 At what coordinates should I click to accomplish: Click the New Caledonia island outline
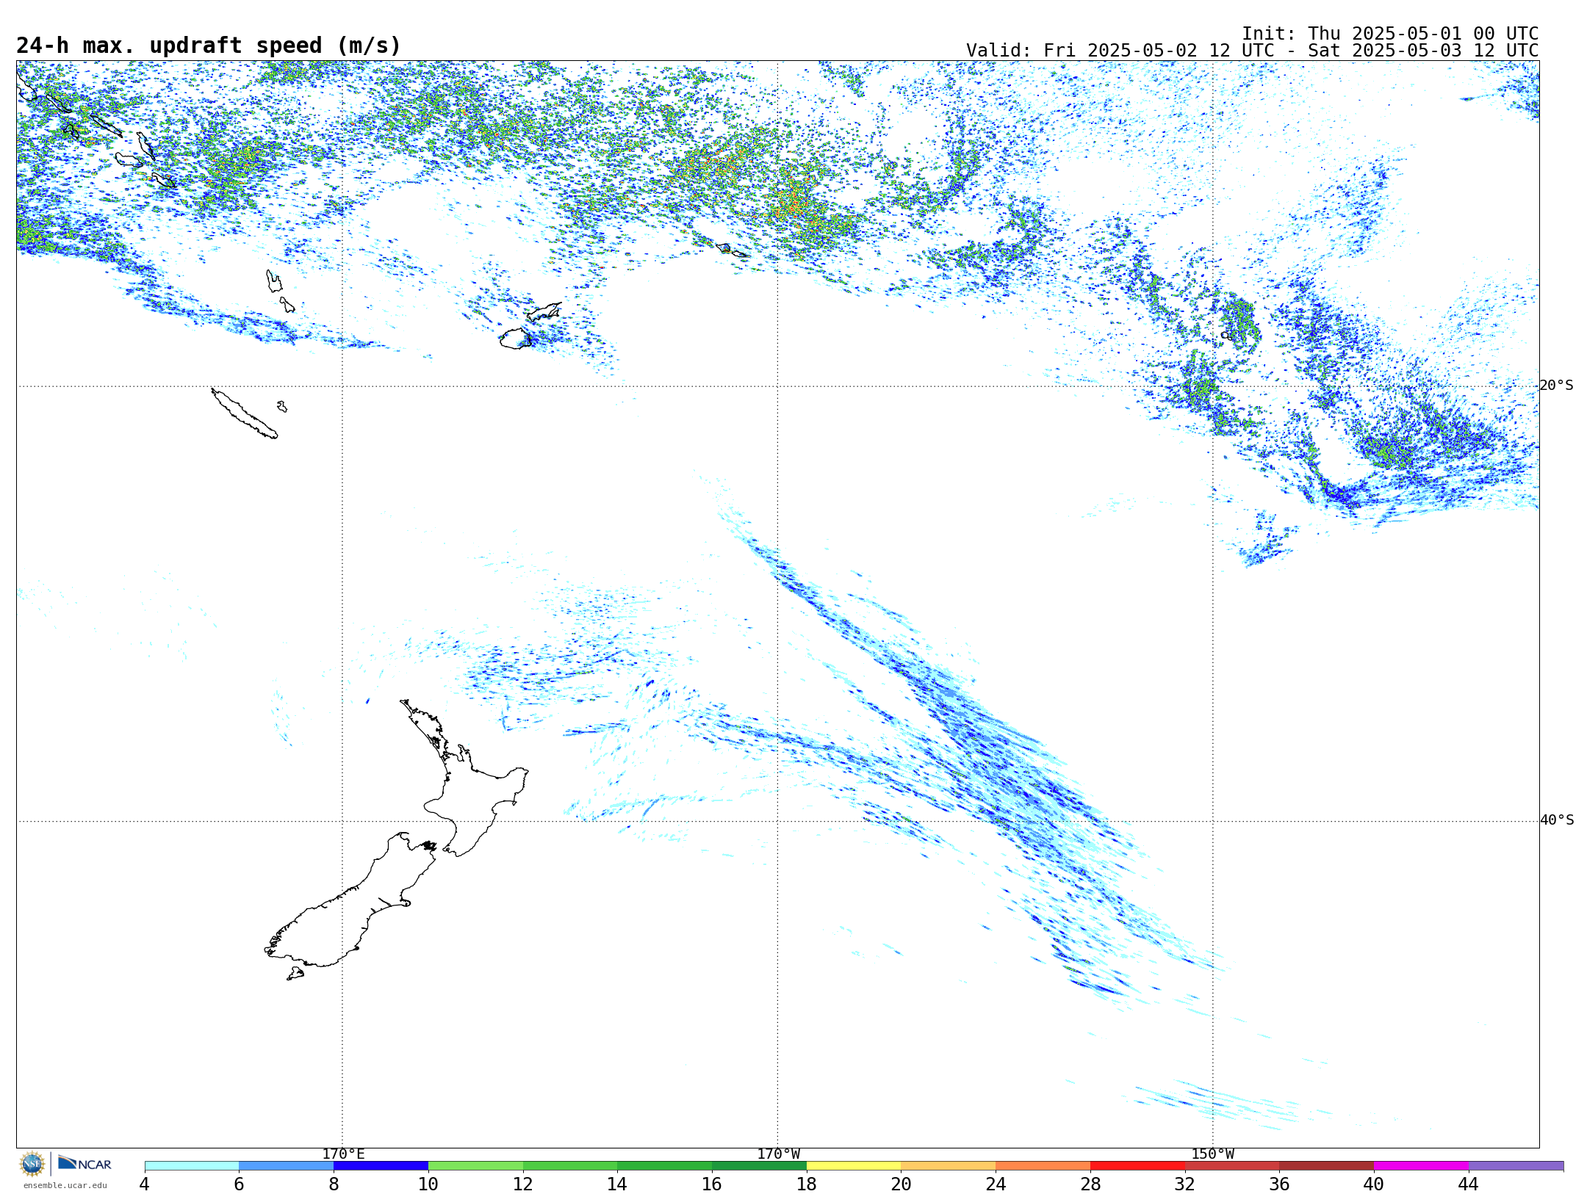point(244,413)
